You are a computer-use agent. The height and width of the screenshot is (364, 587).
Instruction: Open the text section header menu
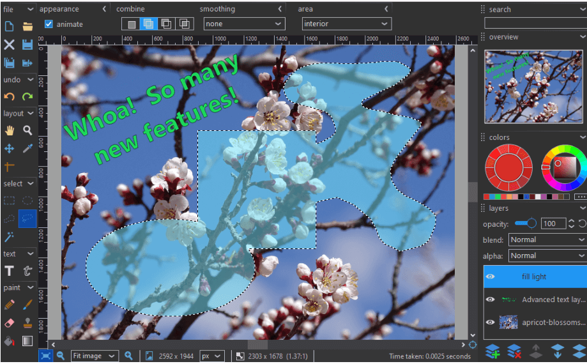coord(30,254)
